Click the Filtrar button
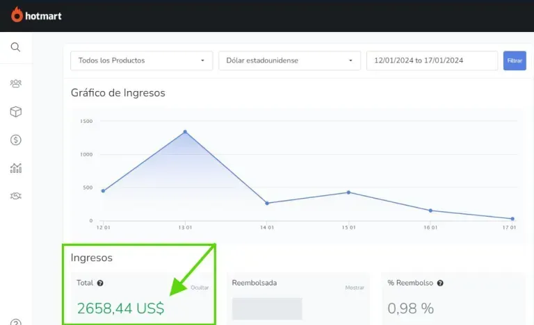Viewport: 534px width, 325px height. 515,60
